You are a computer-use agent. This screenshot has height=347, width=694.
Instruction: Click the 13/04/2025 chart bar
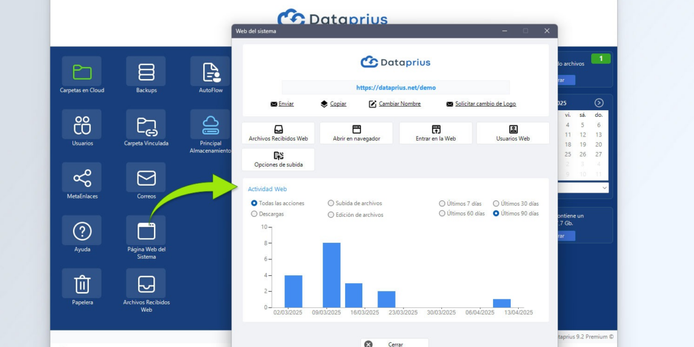[502, 303]
